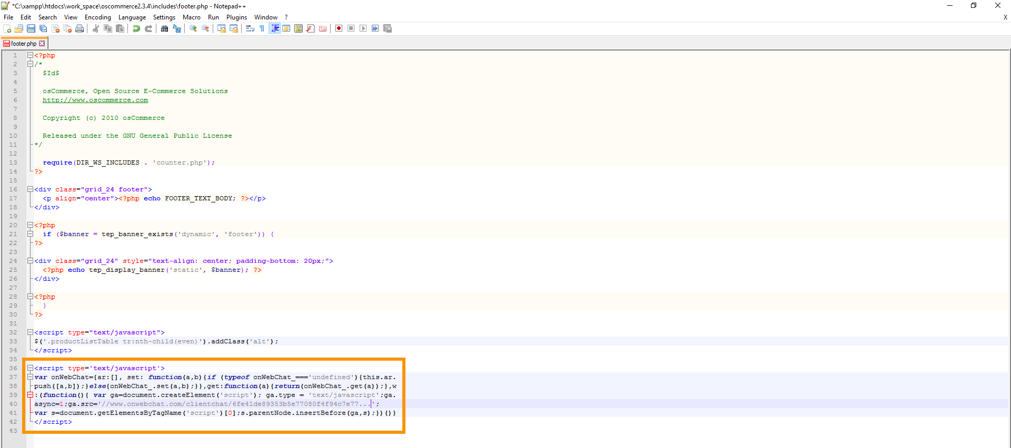Collapse the function block at line 39
The width and height of the screenshot is (1011, 448).
point(30,395)
